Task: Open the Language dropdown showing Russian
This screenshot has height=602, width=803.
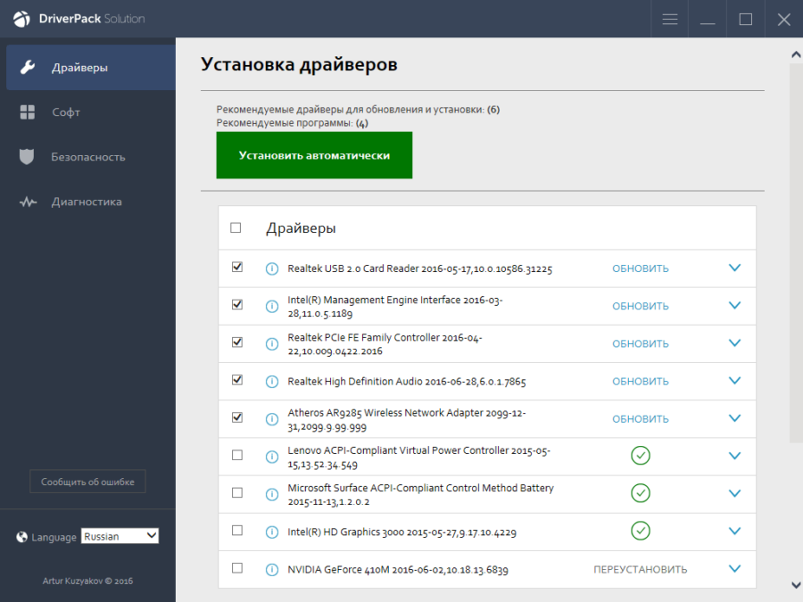Action: pos(120,536)
